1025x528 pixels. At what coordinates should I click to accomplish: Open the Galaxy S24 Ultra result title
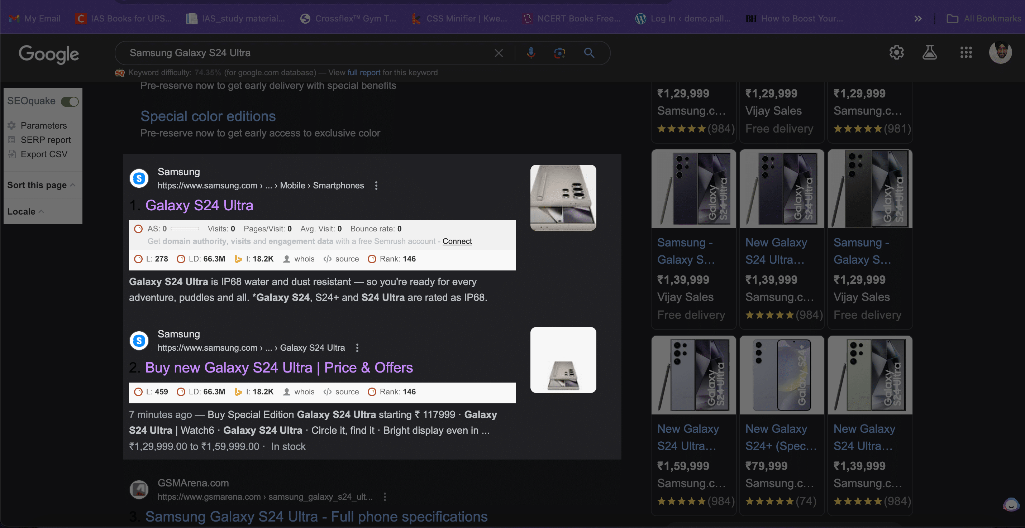point(199,205)
